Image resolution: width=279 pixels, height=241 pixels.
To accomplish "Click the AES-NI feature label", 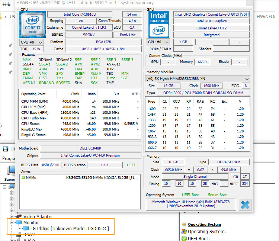I will point(29,83).
